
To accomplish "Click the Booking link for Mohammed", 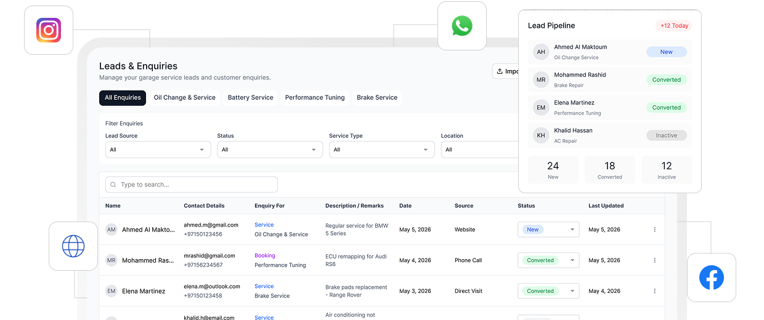I will point(265,256).
